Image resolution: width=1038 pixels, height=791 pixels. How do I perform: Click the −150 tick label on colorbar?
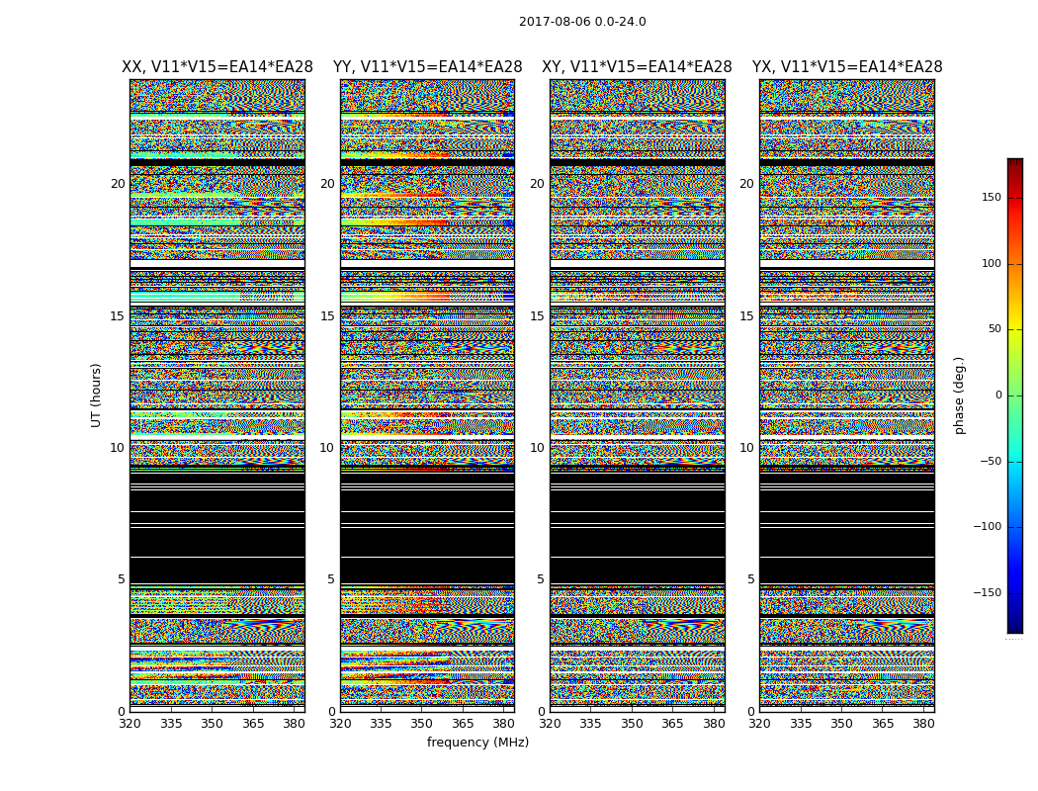[987, 593]
